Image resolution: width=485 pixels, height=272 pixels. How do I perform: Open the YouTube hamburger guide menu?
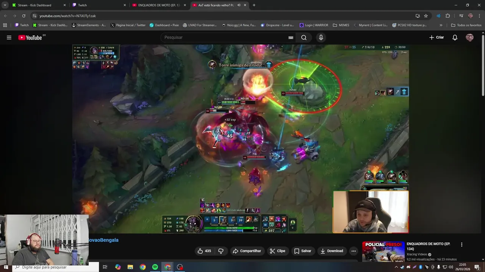coord(9,37)
